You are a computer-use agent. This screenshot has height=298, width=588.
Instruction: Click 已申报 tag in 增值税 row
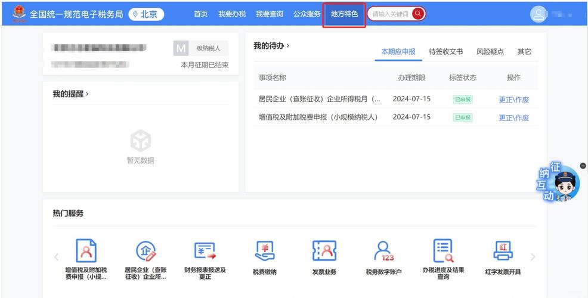coord(463,117)
